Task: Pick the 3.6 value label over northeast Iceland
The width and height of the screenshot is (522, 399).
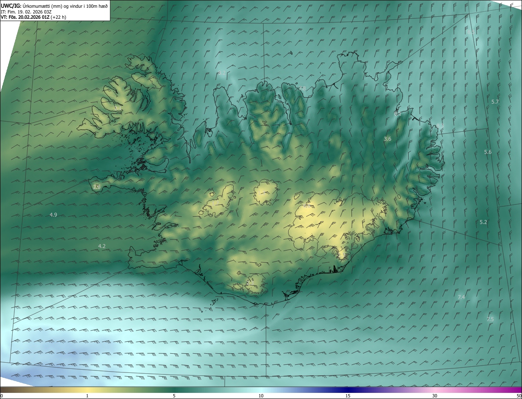Action: click(x=387, y=139)
